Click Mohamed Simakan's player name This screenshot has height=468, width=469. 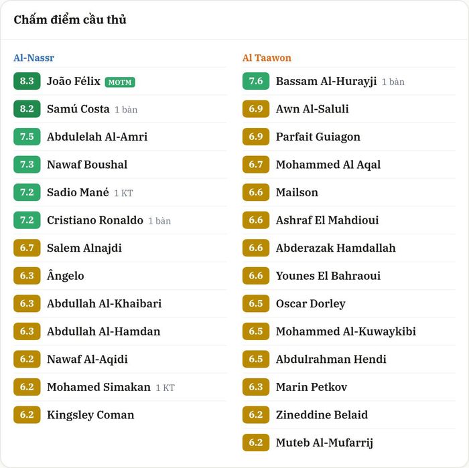98,387
